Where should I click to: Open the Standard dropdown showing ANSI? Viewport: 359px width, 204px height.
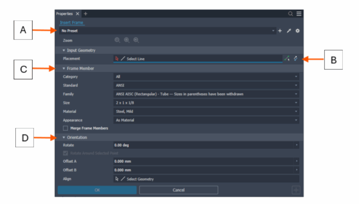[206, 85]
